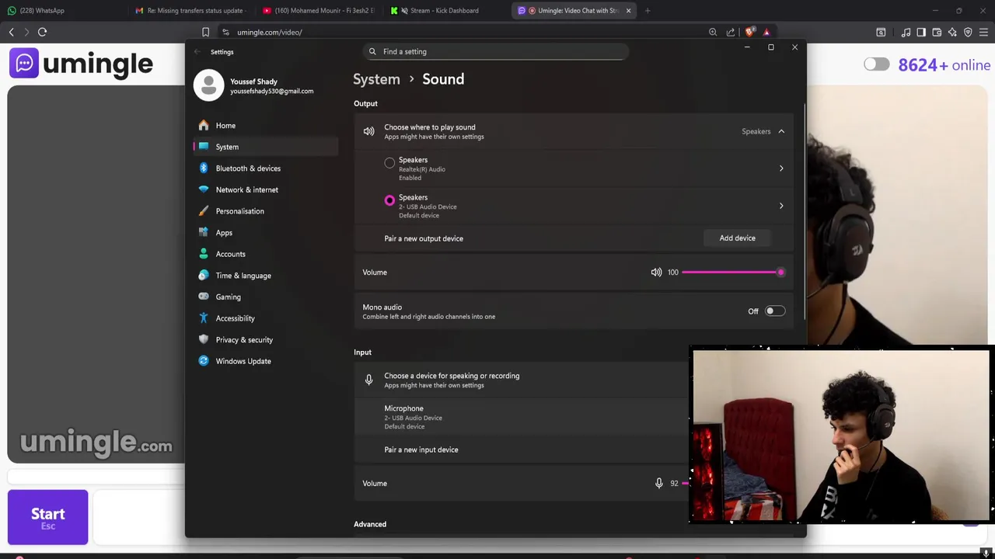Select Realtek(R) Audio Speakers radio button
Viewport: 995px width, 559px height.
[389, 163]
